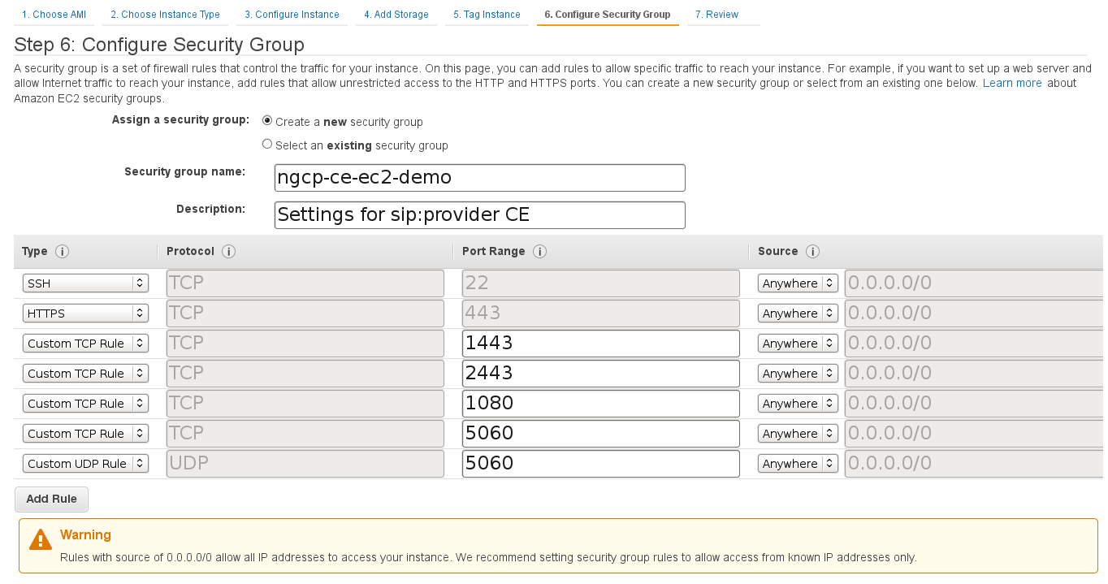1108x584 pixels.
Task: Go to the '5. Tag Instance' tab
Action: 487,15
